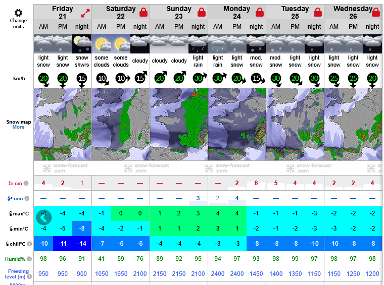384x285 pixels.
Task: Click the info icon beside rain mm
Action: tap(27, 198)
